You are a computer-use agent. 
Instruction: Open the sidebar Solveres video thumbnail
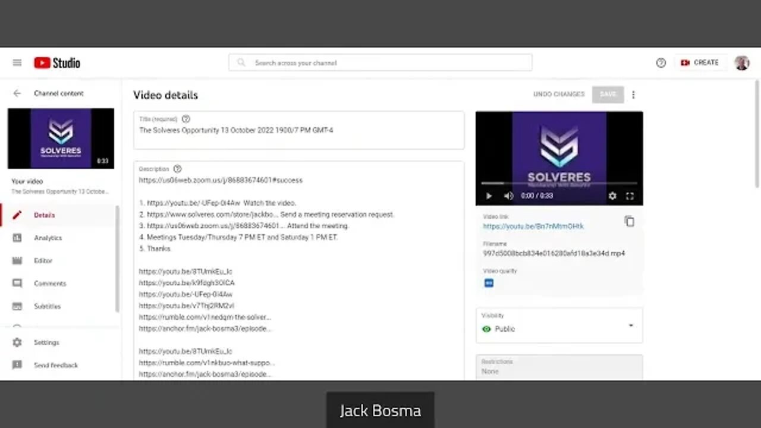point(61,139)
